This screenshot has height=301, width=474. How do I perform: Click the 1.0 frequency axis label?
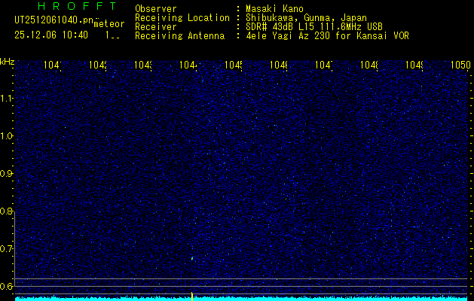pos(7,135)
